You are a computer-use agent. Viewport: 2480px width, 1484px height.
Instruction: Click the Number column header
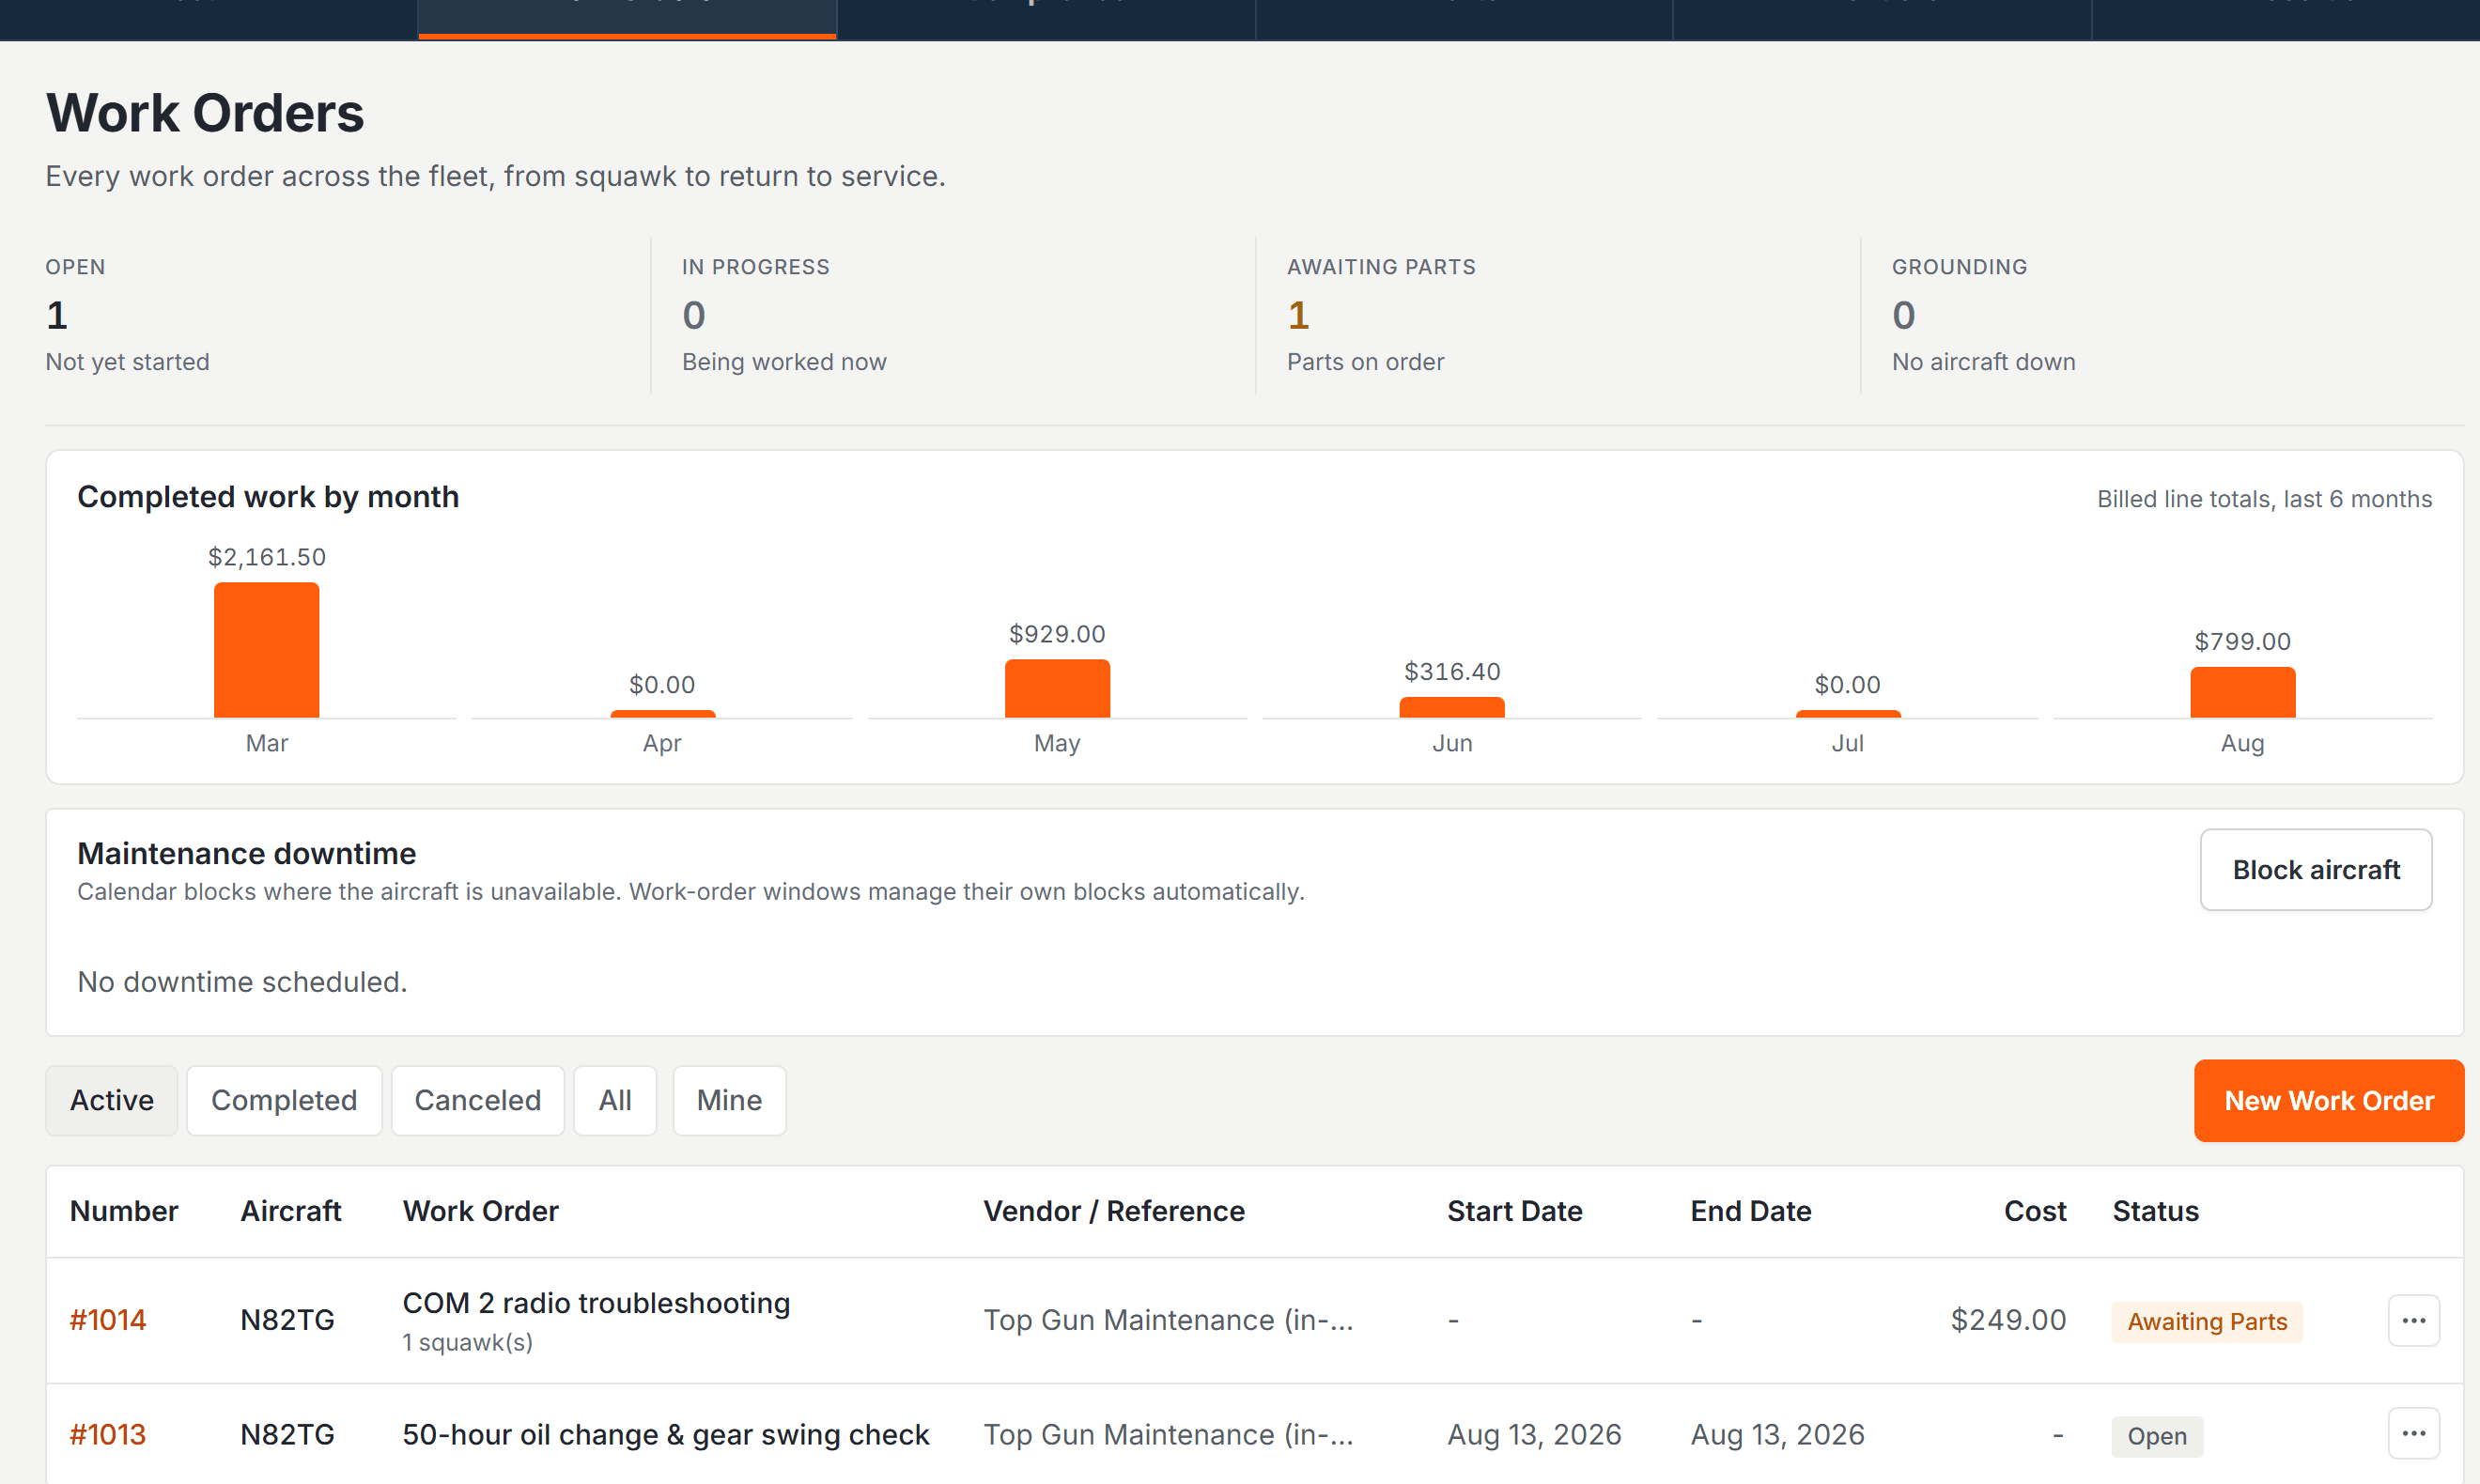[x=124, y=1211]
